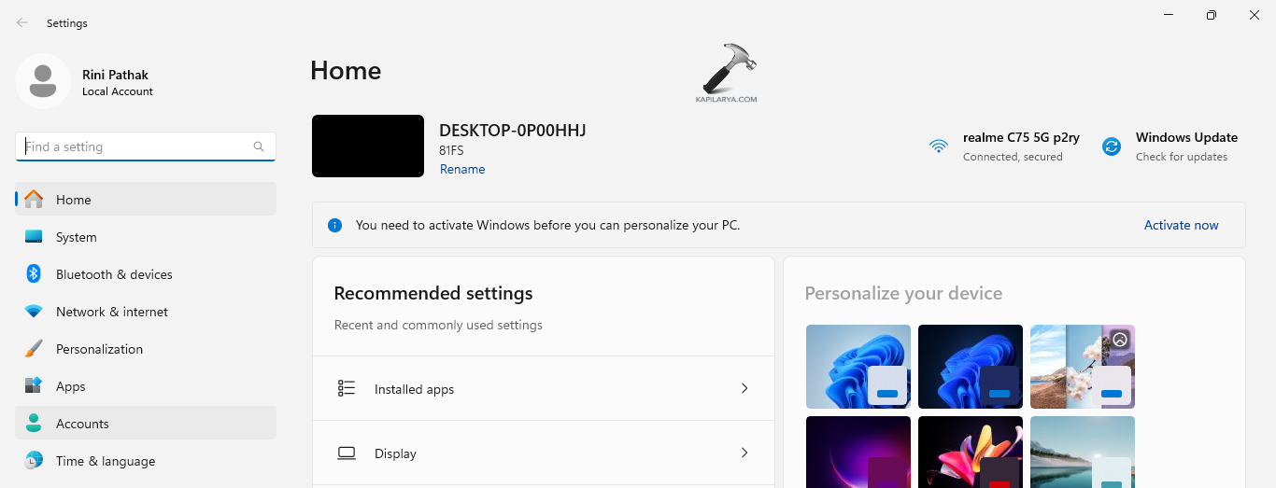Click the Time & language globe icon
The height and width of the screenshot is (488, 1276).
pyautogui.click(x=34, y=461)
